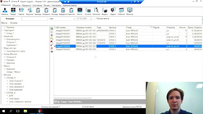Sort by Упаковка column header
203x114 pixels.
click(x=172, y=28)
